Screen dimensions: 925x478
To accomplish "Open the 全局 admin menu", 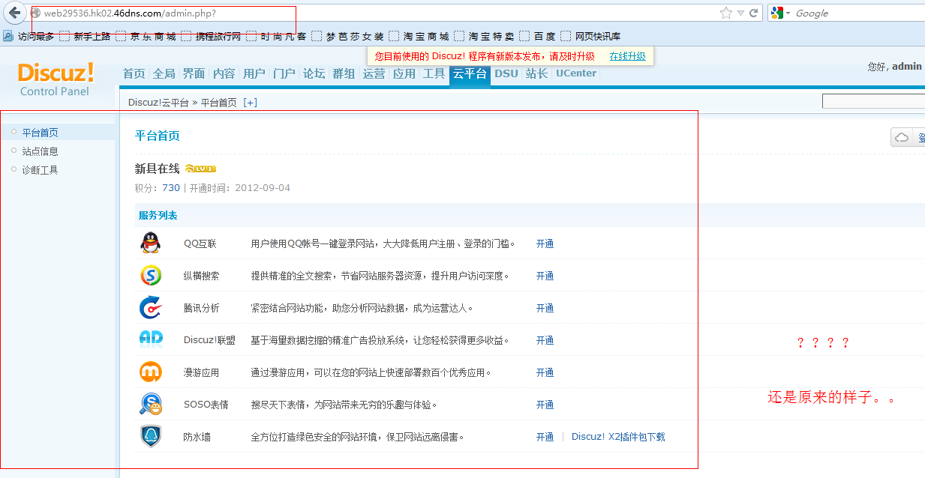I will 164,73.
